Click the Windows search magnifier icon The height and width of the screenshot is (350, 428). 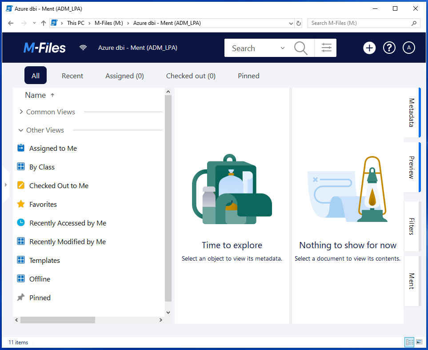(x=414, y=23)
